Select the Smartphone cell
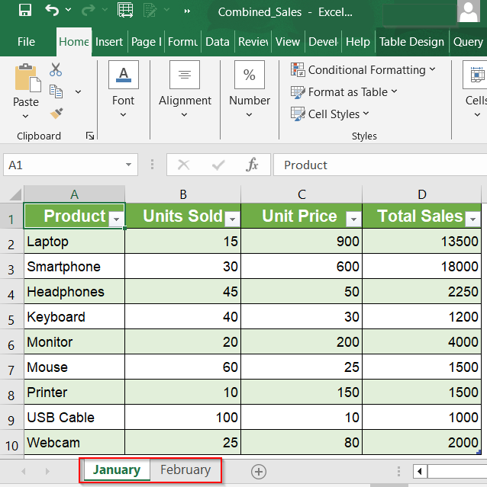The image size is (487, 487). coord(74,267)
